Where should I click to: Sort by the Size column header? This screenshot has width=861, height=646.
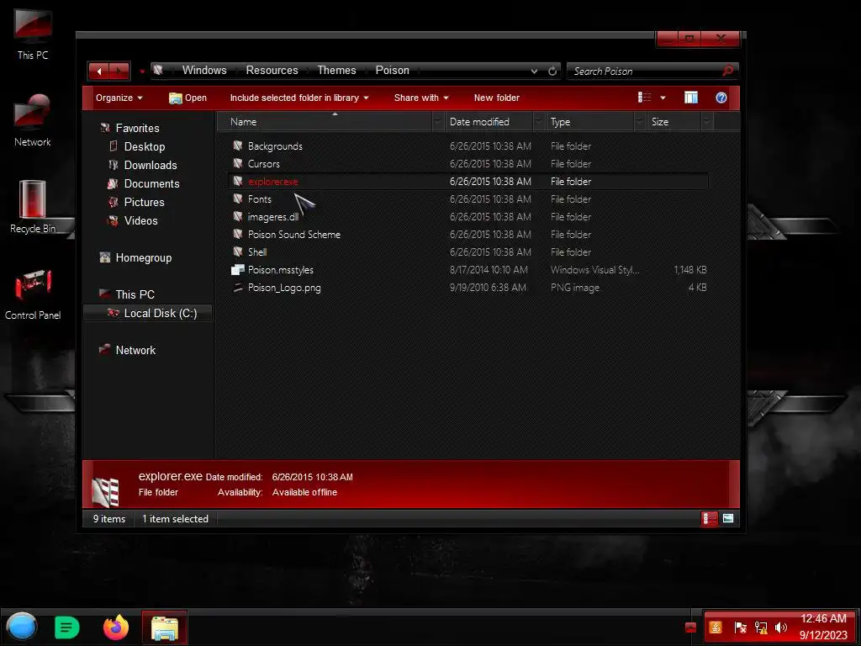click(674, 122)
